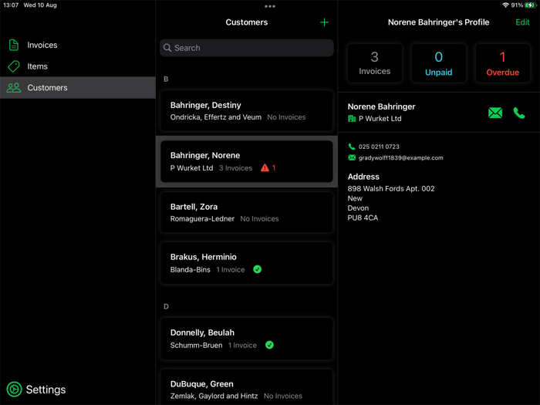Viewport: 540px width, 405px height.
Task: Check the battery icon in status bar
Action: pyautogui.click(x=531, y=5)
